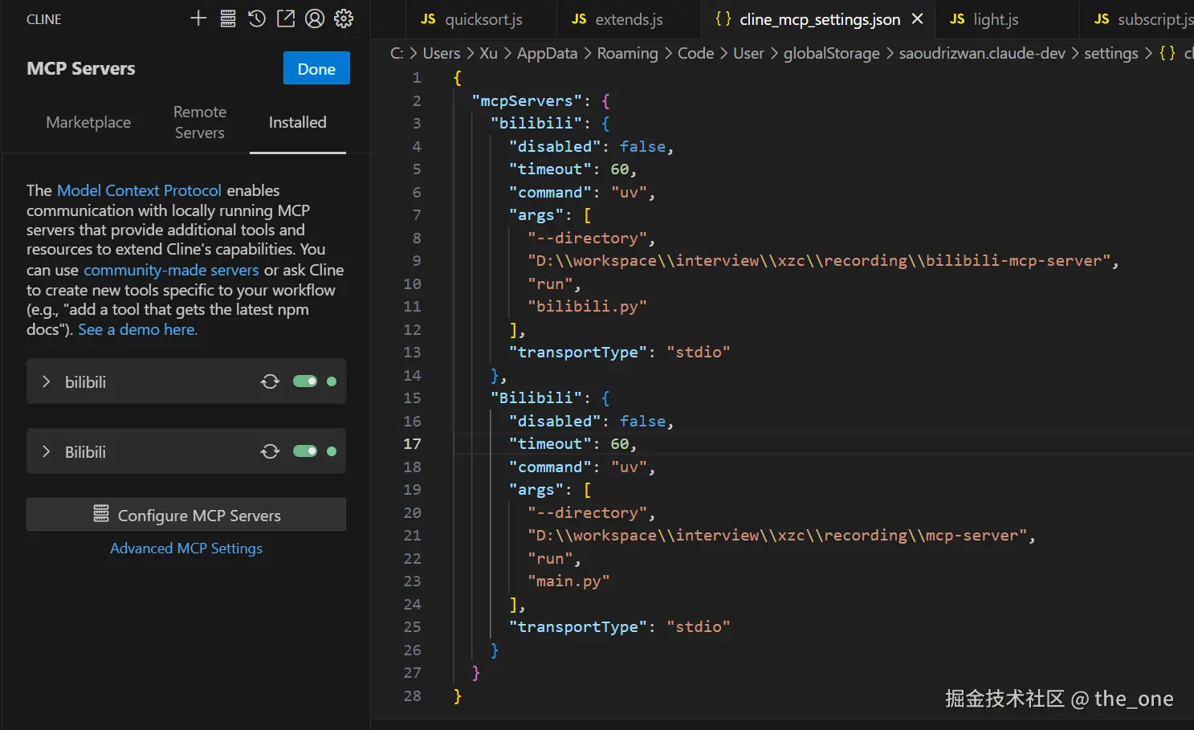Viewport: 1194px width, 730px height.
Task: Click Users breadcrumb segment
Action: pyautogui.click(x=442, y=53)
